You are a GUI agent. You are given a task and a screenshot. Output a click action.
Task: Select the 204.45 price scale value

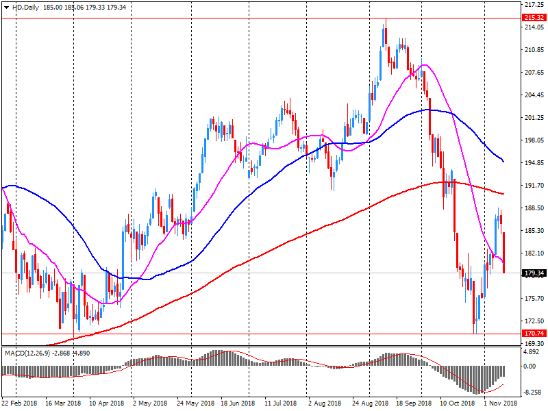[534, 95]
